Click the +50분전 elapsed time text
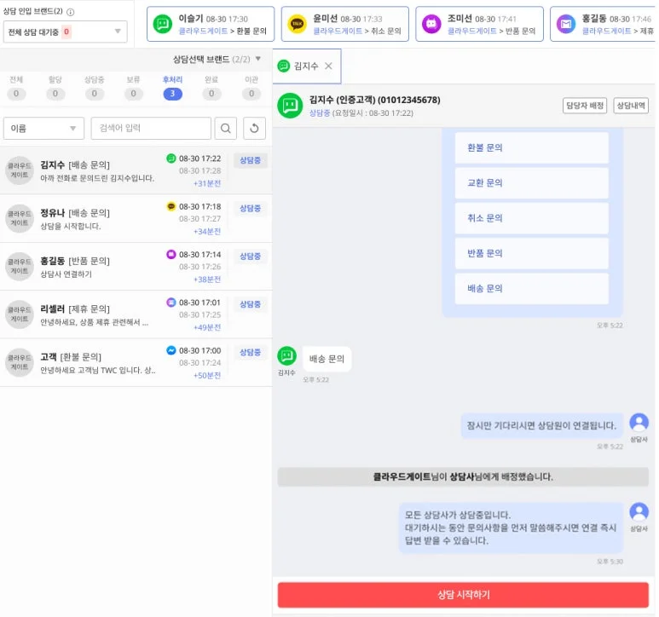The width and height of the screenshot is (659, 617). pos(207,376)
